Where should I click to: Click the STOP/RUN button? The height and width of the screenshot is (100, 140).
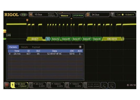point(78,16)
